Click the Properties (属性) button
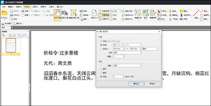This screenshot has width=211, height=106. point(18,24)
